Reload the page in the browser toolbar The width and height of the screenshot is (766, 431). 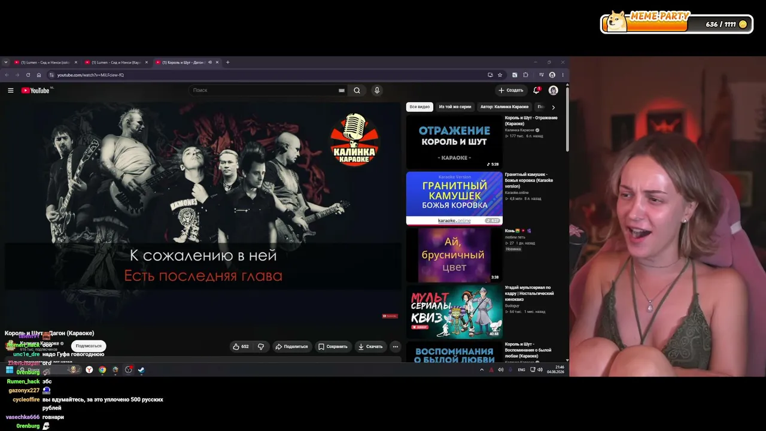point(28,75)
